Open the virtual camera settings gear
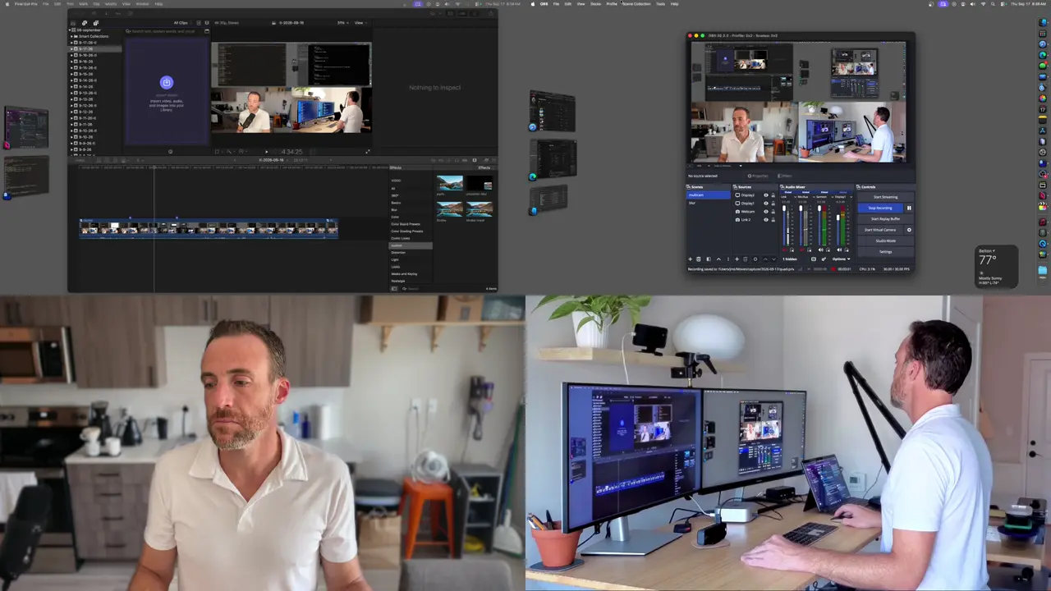The height and width of the screenshot is (591, 1051). pyautogui.click(x=909, y=230)
